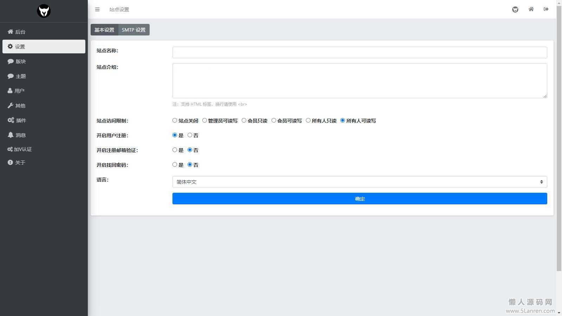Click the logout icon at top right
This screenshot has width=562, height=316.
(x=546, y=9)
